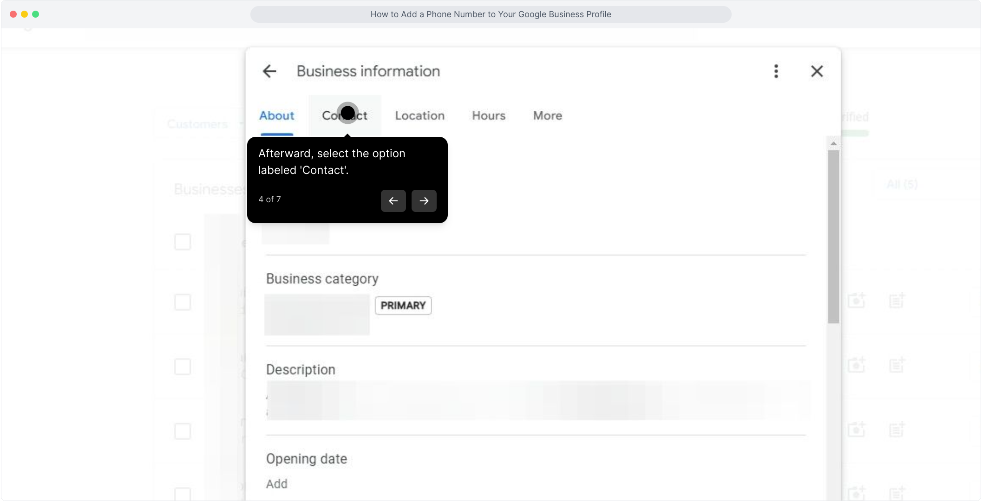Tick the third business row checkbox
982x501 pixels.
pos(183,366)
